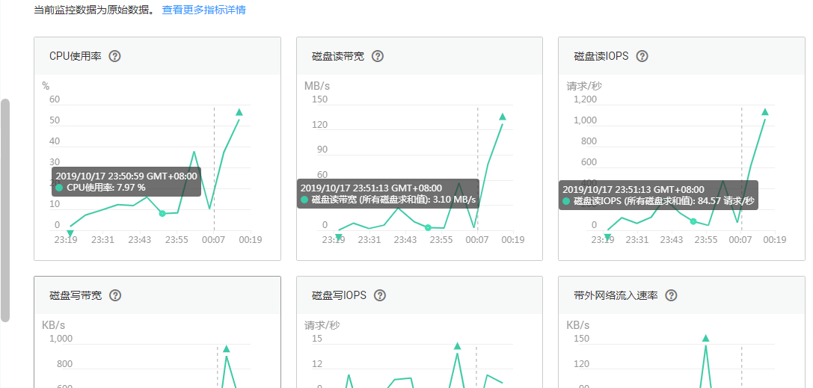Open the 查看更多指标详情 link
Screen dimensions: 813x388
(x=203, y=10)
